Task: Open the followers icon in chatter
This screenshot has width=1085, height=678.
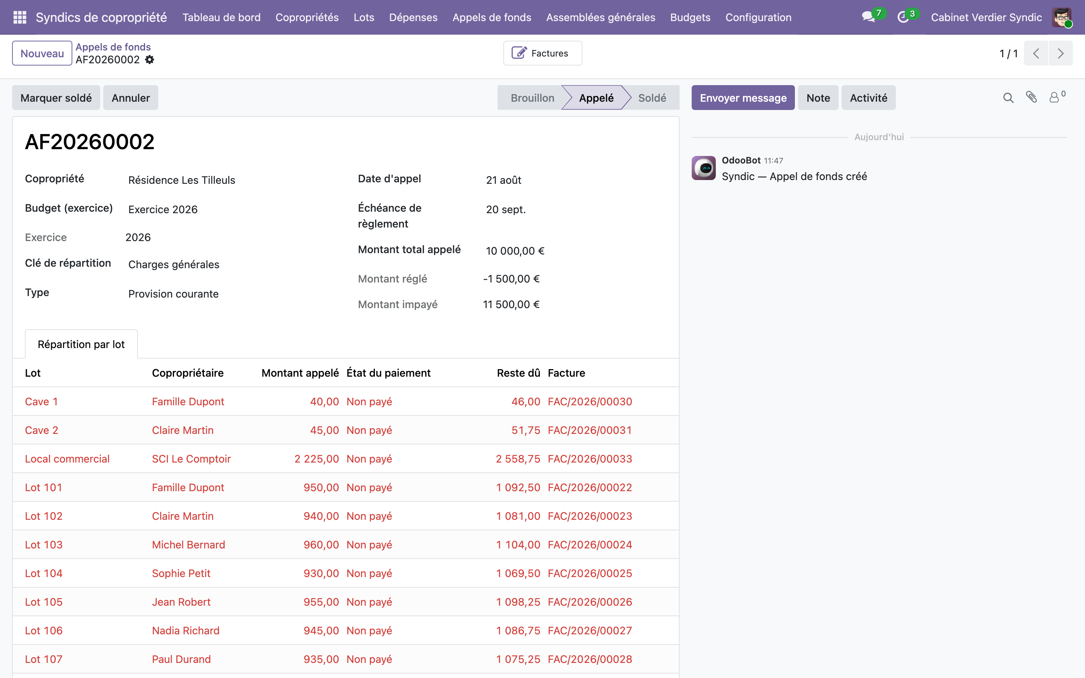Action: pos(1057,97)
